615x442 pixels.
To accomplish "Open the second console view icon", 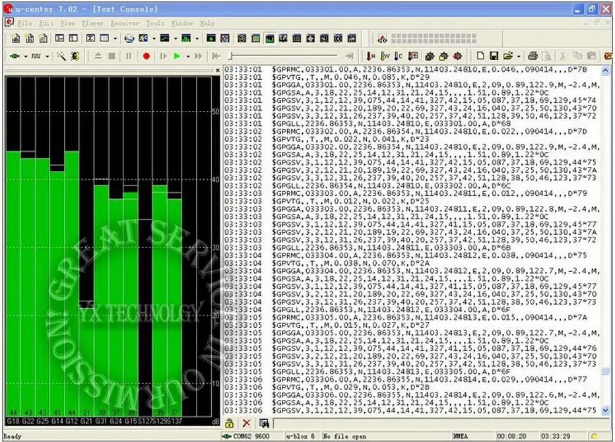I will 30,38.
